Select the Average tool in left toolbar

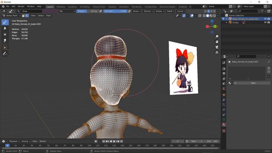click(x=5, y=34)
